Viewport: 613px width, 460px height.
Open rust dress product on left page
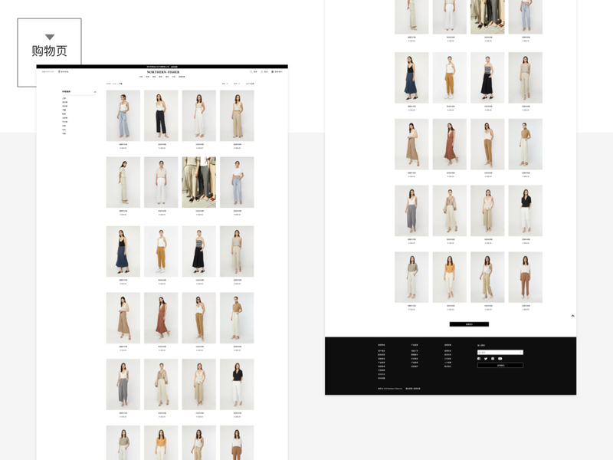[x=161, y=318]
